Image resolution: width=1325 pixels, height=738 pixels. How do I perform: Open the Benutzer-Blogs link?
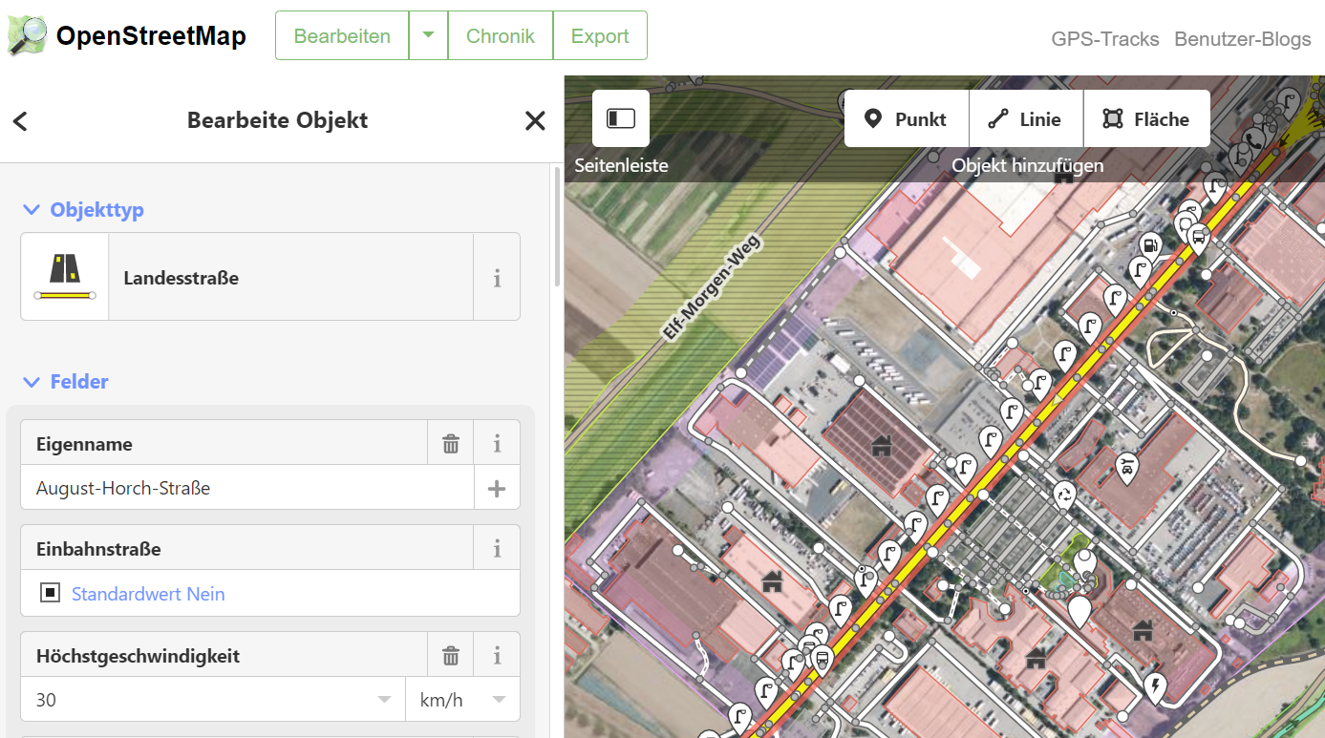[1243, 39]
